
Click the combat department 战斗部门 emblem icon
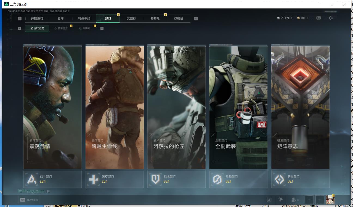point(32,179)
